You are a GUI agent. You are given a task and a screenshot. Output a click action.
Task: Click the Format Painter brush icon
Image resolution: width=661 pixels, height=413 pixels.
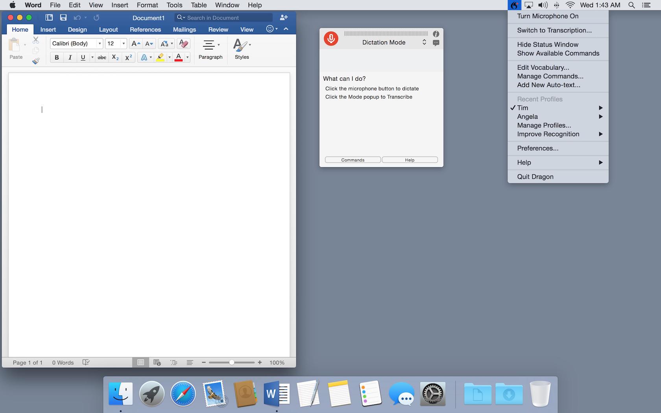36,61
